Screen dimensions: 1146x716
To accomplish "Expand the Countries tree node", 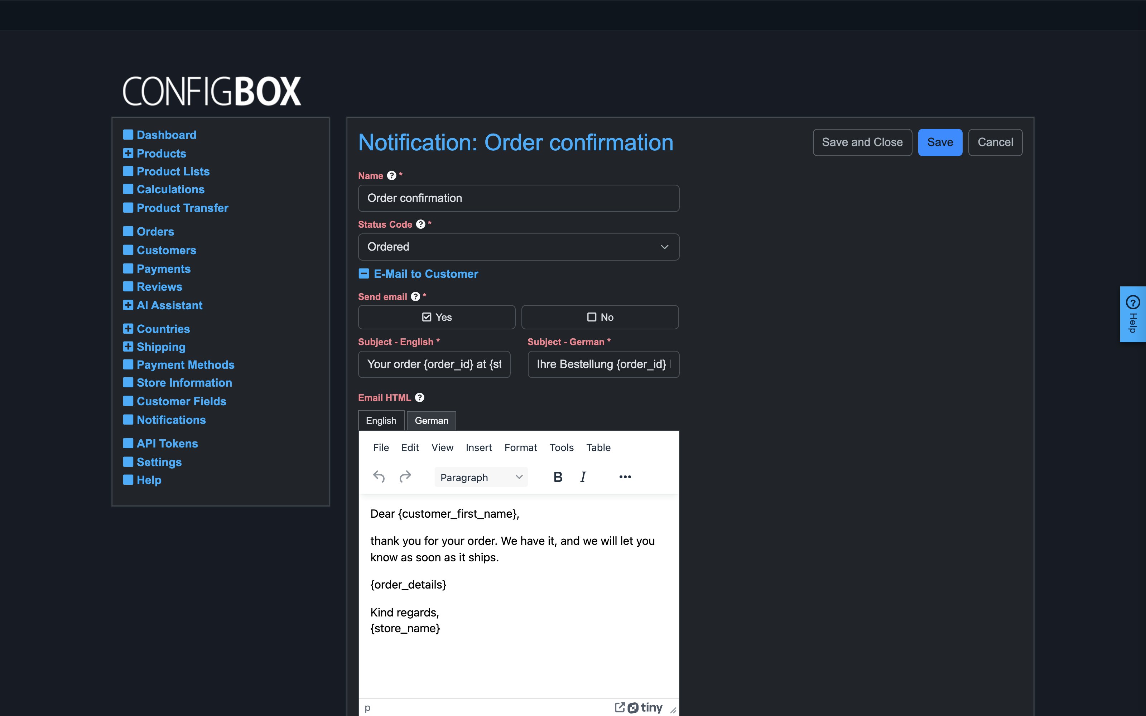I will tap(128, 329).
